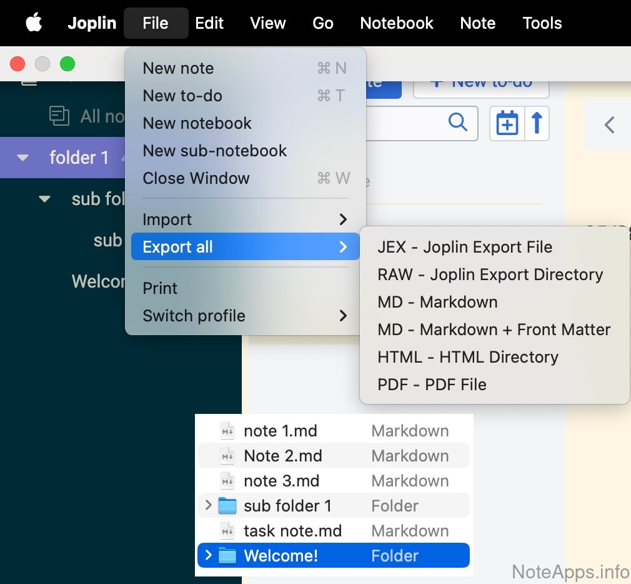This screenshot has height=584, width=631.
Task: Open the Tools menu
Action: pyautogui.click(x=542, y=23)
